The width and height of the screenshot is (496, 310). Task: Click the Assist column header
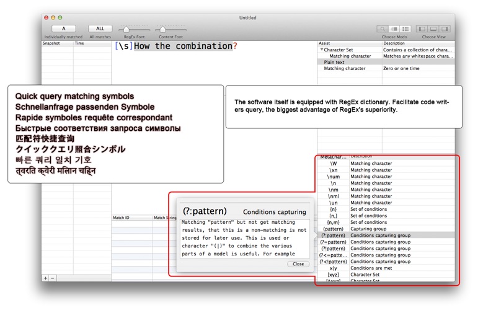(x=350, y=43)
